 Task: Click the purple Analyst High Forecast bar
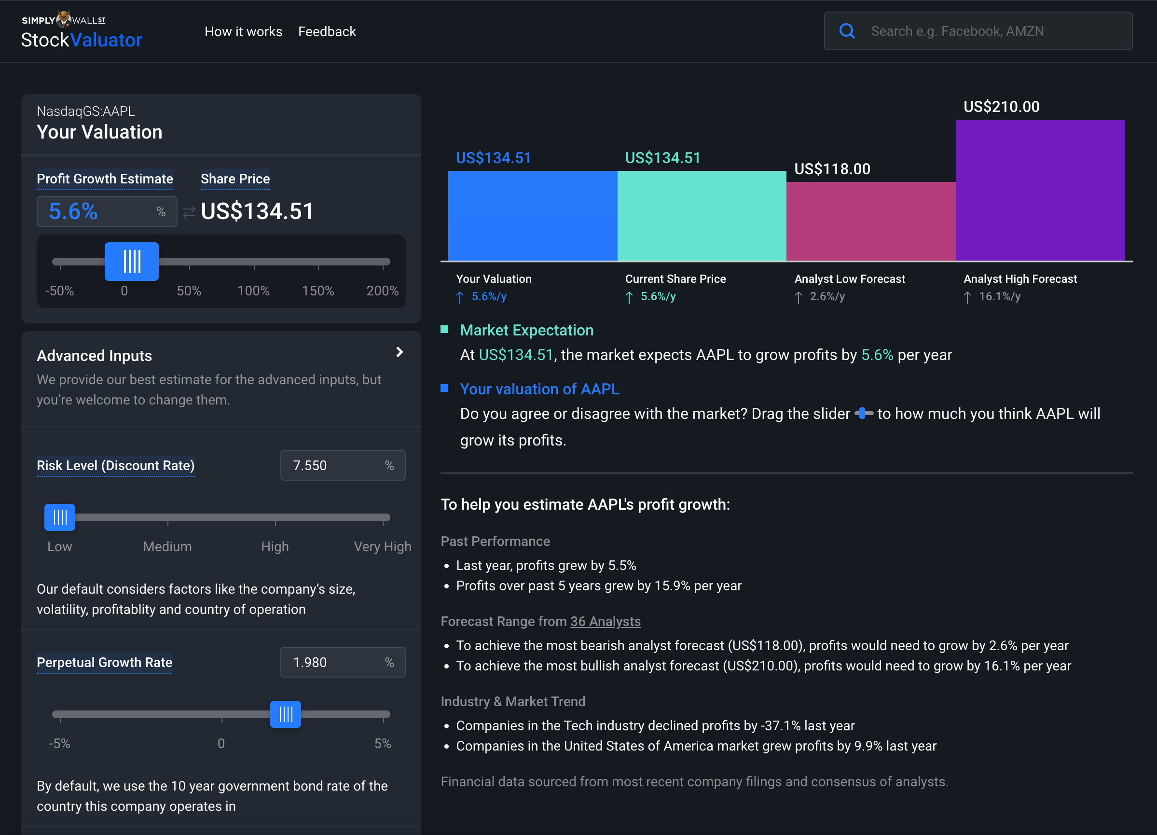click(1040, 190)
